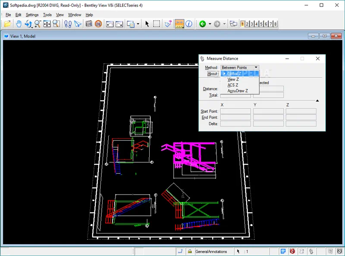The height and width of the screenshot is (256, 345).
Task: Toggle view 5 in view group
Action: point(261,24)
